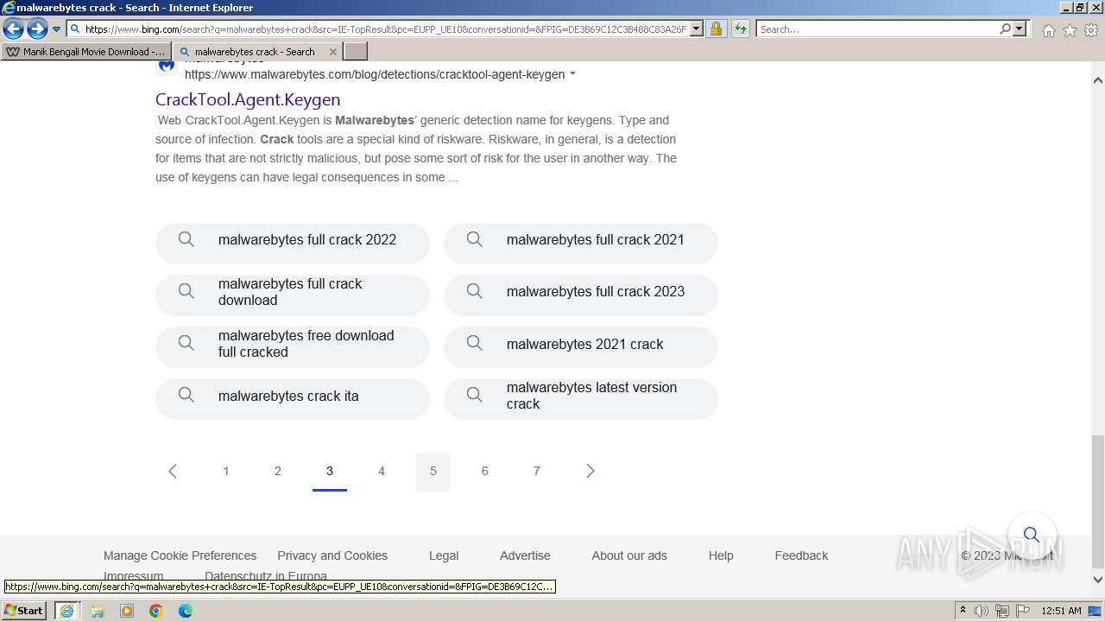Screen dimensions: 1105x622
Task: Expand the address bar autocomplete dropdown
Action: [698, 29]
